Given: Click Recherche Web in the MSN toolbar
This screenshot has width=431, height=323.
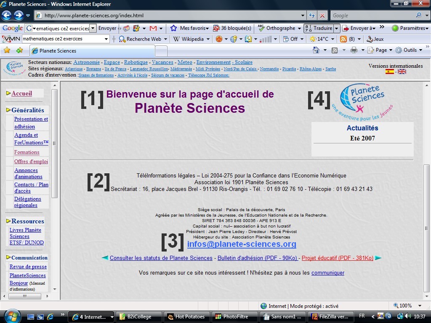Looking at the screenshot, I should pyautogui.click(x=141, y=39).
